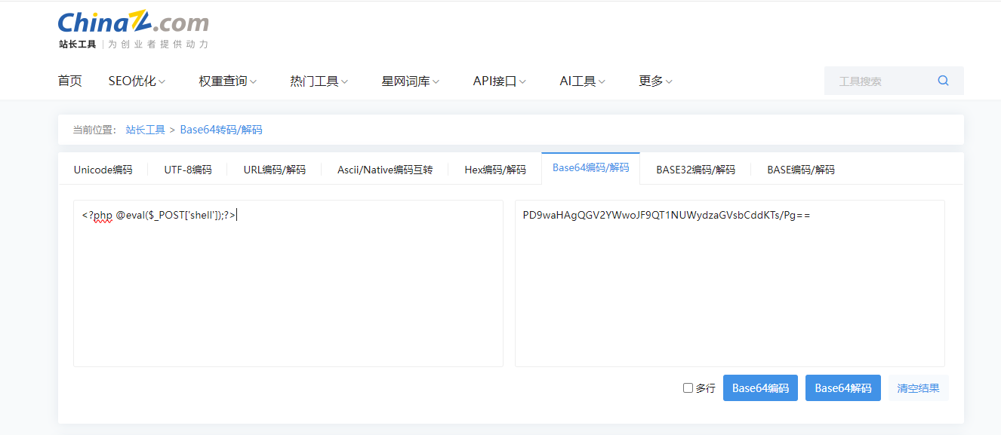Click inside the Base64 result textarea
Image resolution: width=1001 pixels, height=435 pixels.
tap(730, 283)
